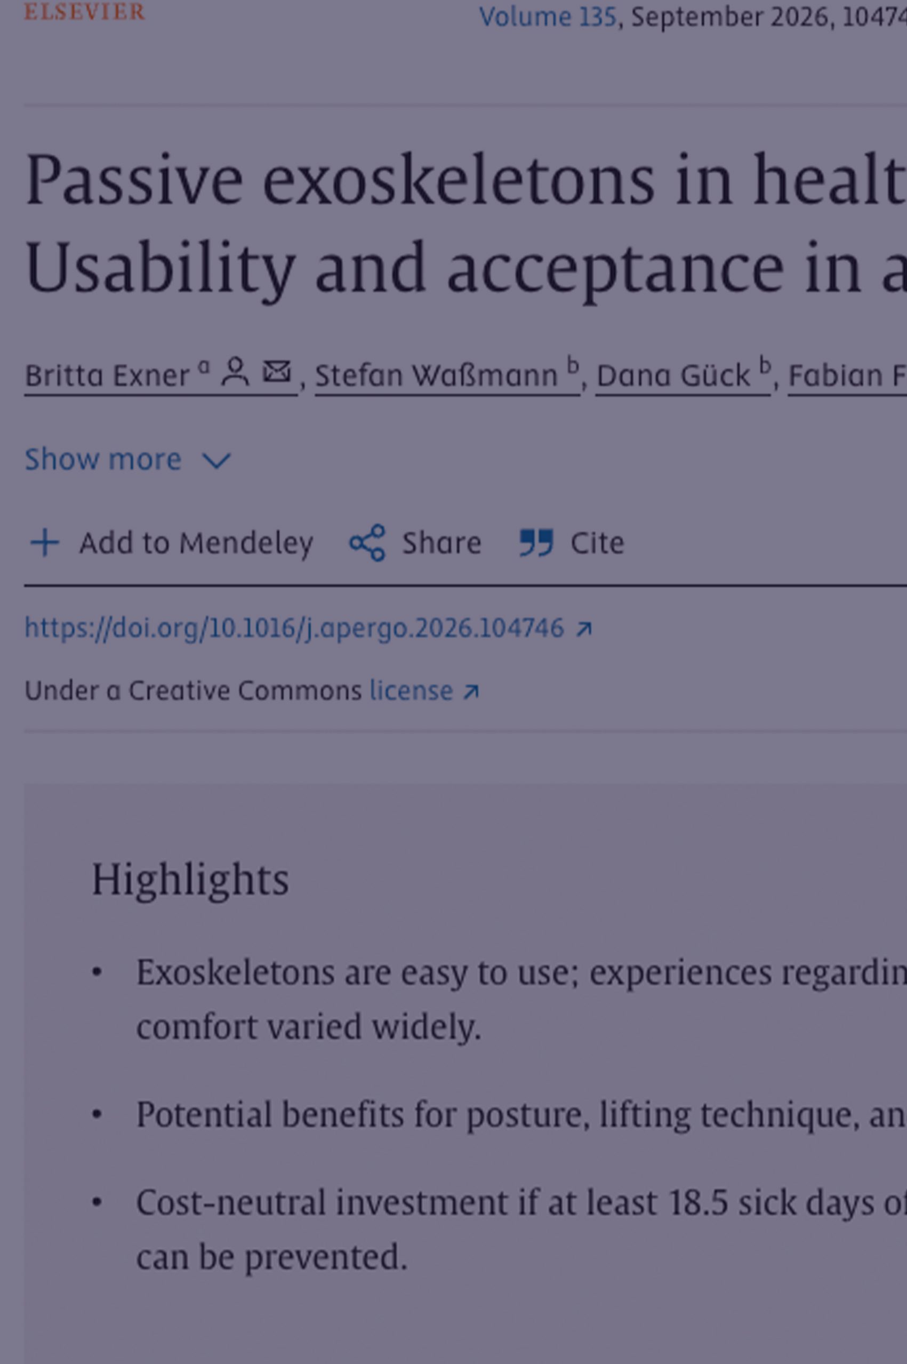Click the Elsevier logo

pyautogui.click(x=84, y=12)
